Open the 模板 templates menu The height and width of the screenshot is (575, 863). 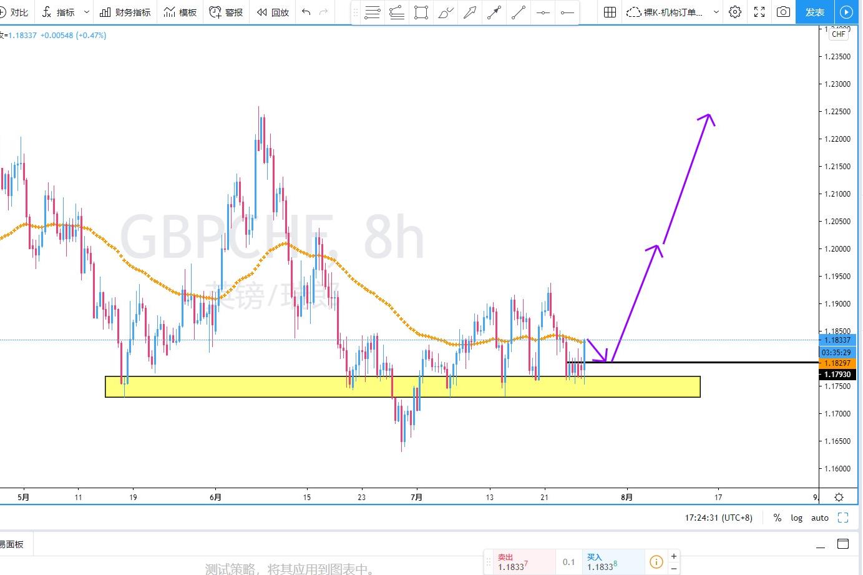180,12
